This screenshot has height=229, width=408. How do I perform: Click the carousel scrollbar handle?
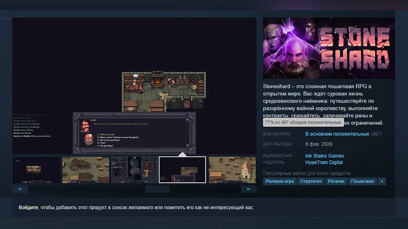pyautogui.click(x=157, y=189)
